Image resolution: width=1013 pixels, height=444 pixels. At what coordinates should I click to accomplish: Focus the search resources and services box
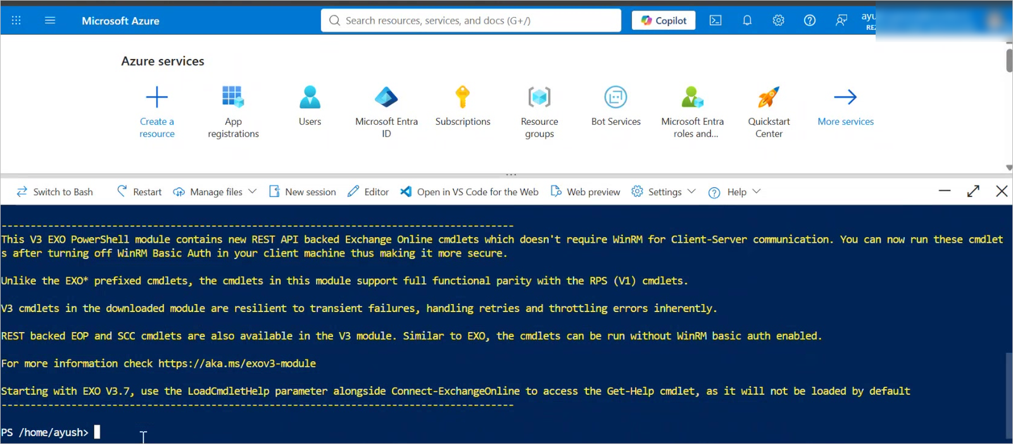(471, 20)
